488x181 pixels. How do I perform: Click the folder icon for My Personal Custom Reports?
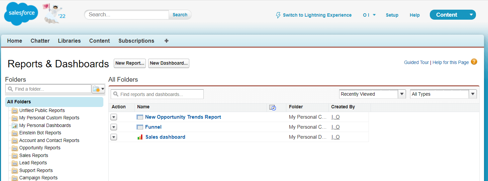click(15, 118)
